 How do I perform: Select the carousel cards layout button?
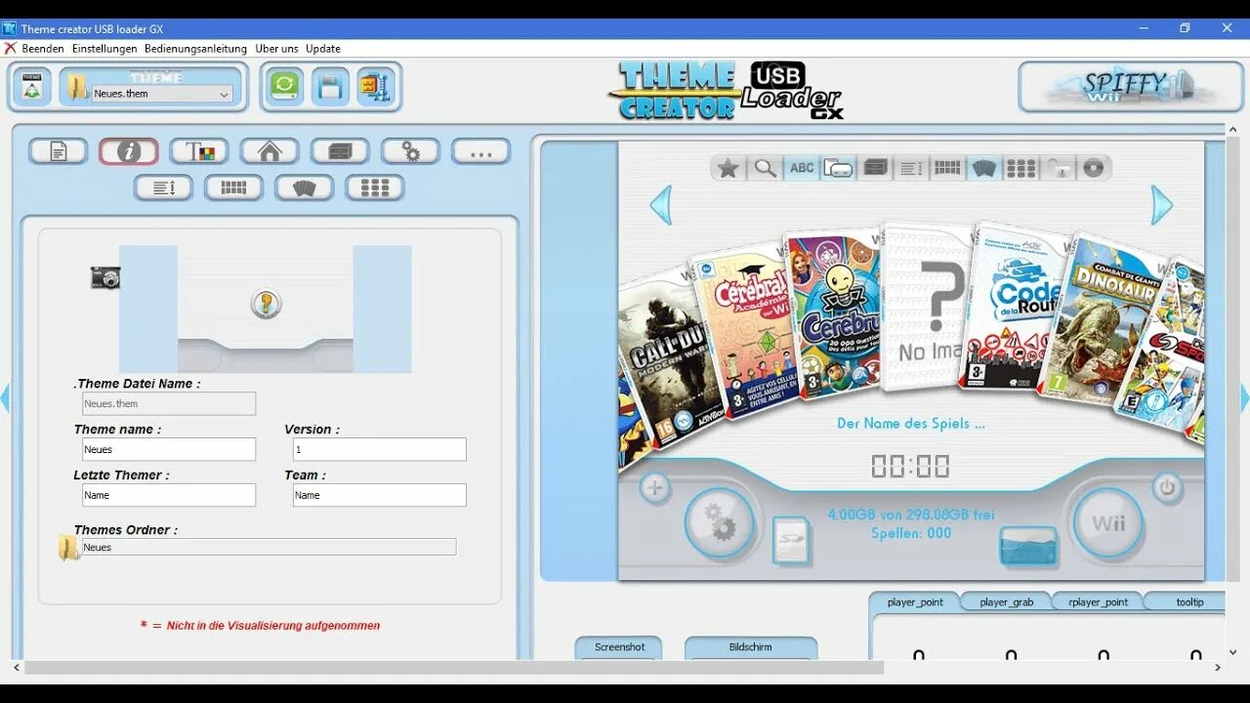pos(305,187)
